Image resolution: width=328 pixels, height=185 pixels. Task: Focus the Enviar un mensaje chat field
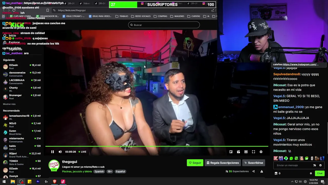(x=292, y=165)
